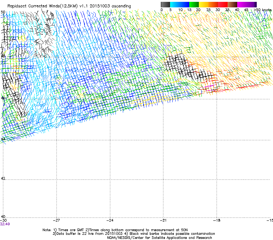Click the longitude label -27
Screen dimensions: 273x240
(x=56, y=220)
